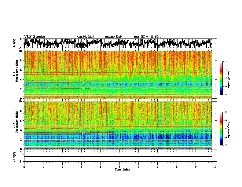
Task: Select the log(PSD) label beside ch.2 colorbar
Action: pos(229,130)
